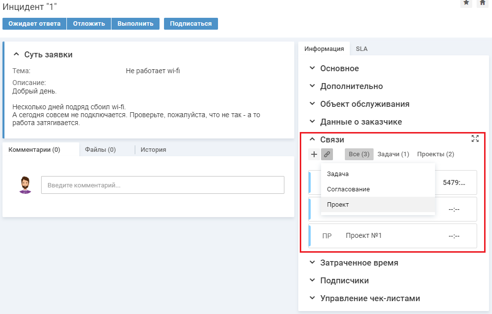Click the comment input field
The height and width of the screenshot is (314, 492).
click(x=163, y=185)
